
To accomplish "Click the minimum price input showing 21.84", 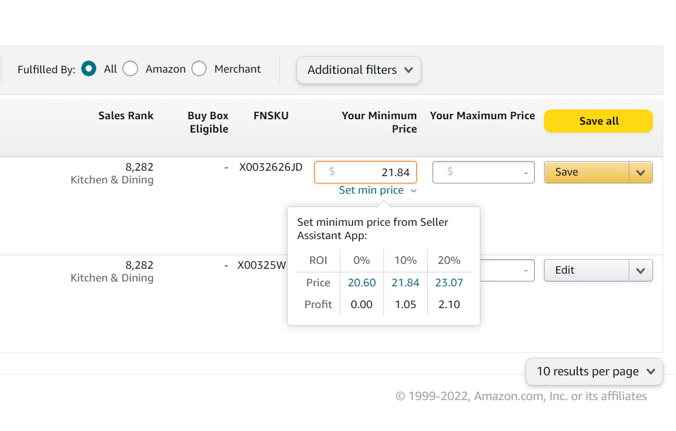I will point(365,172).
